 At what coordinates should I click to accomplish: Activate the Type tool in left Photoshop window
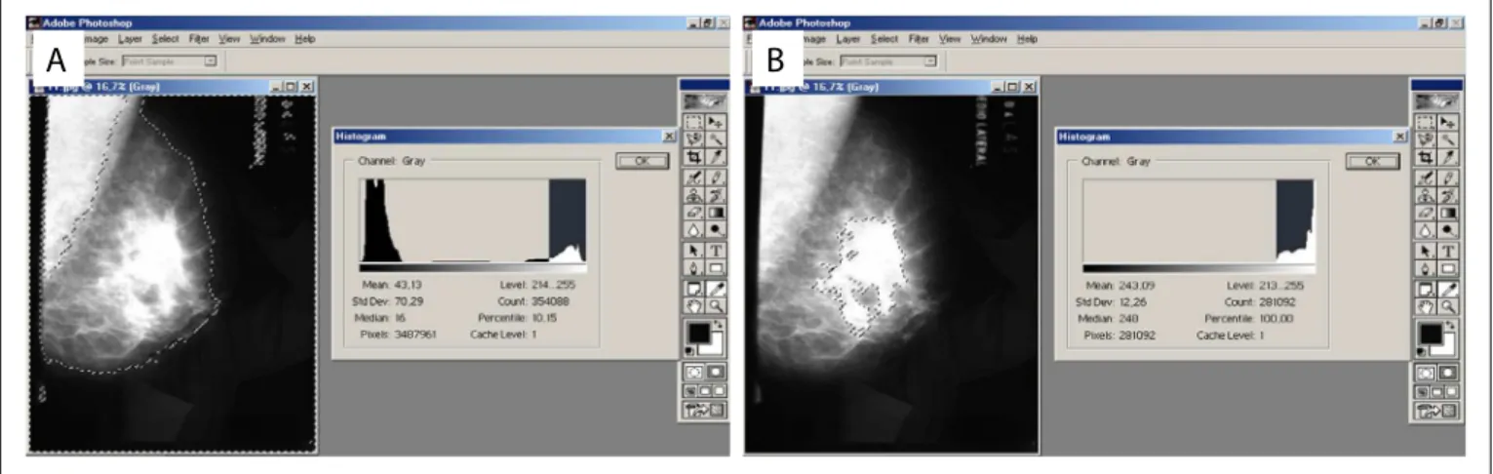coord(716,251)
